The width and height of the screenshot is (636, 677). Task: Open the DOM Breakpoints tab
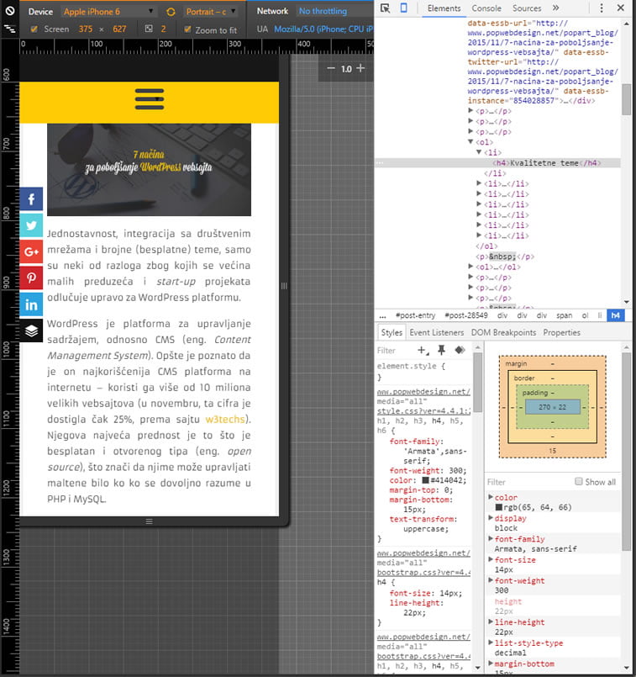503,332
